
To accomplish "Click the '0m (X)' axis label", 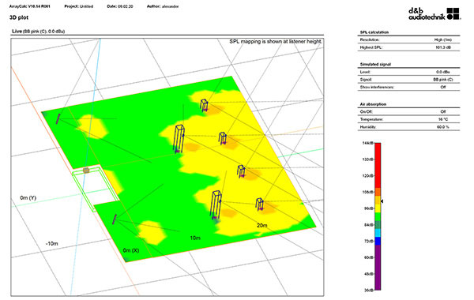I will click(x=131, y=250).
